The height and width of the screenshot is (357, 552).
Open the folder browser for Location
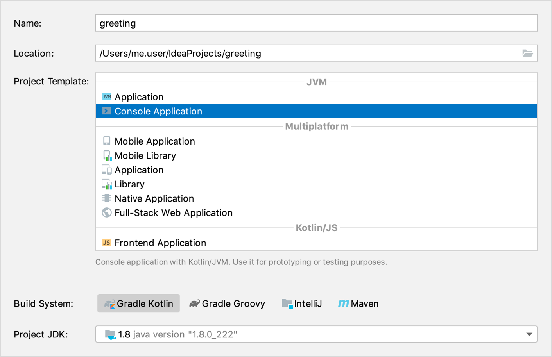pyautogui.click(x=528, y=53)
